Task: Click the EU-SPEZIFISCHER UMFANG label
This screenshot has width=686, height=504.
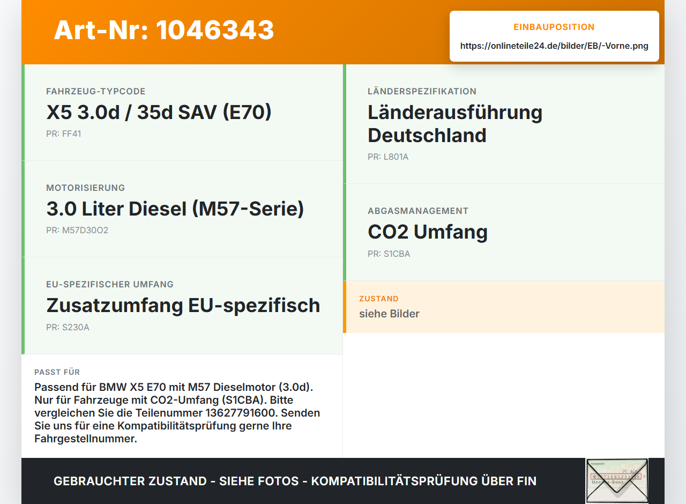Action: [x=110, y=284]
